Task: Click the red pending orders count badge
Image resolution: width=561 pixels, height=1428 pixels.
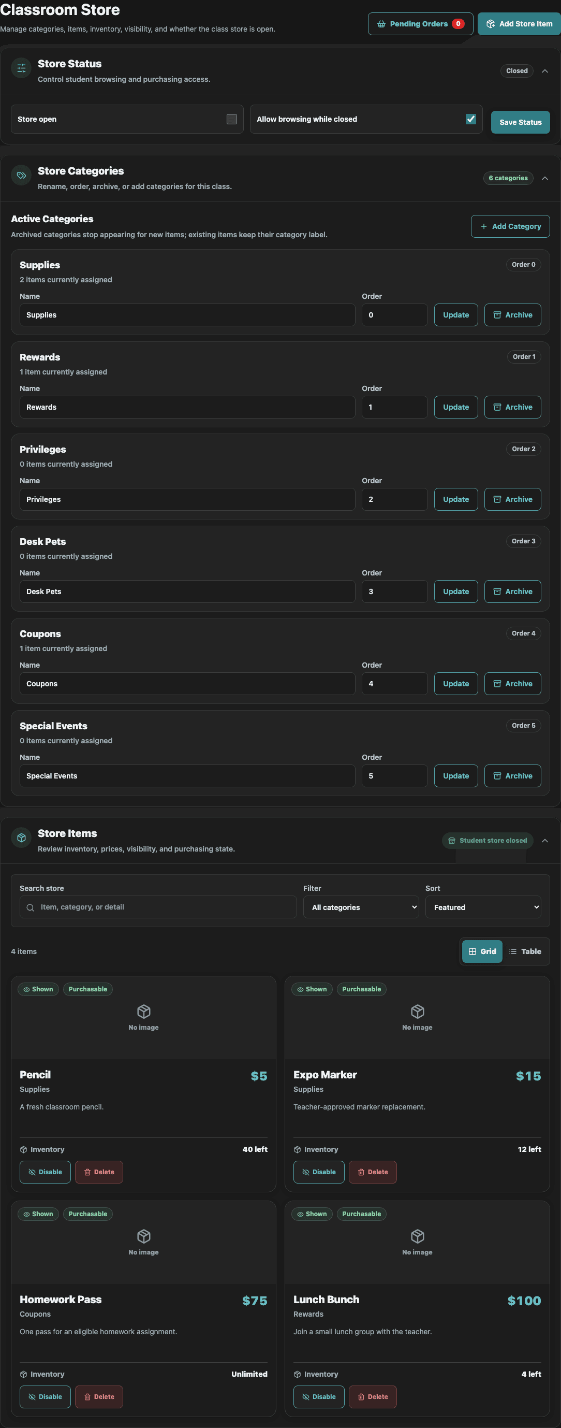Action: [458, 24]
